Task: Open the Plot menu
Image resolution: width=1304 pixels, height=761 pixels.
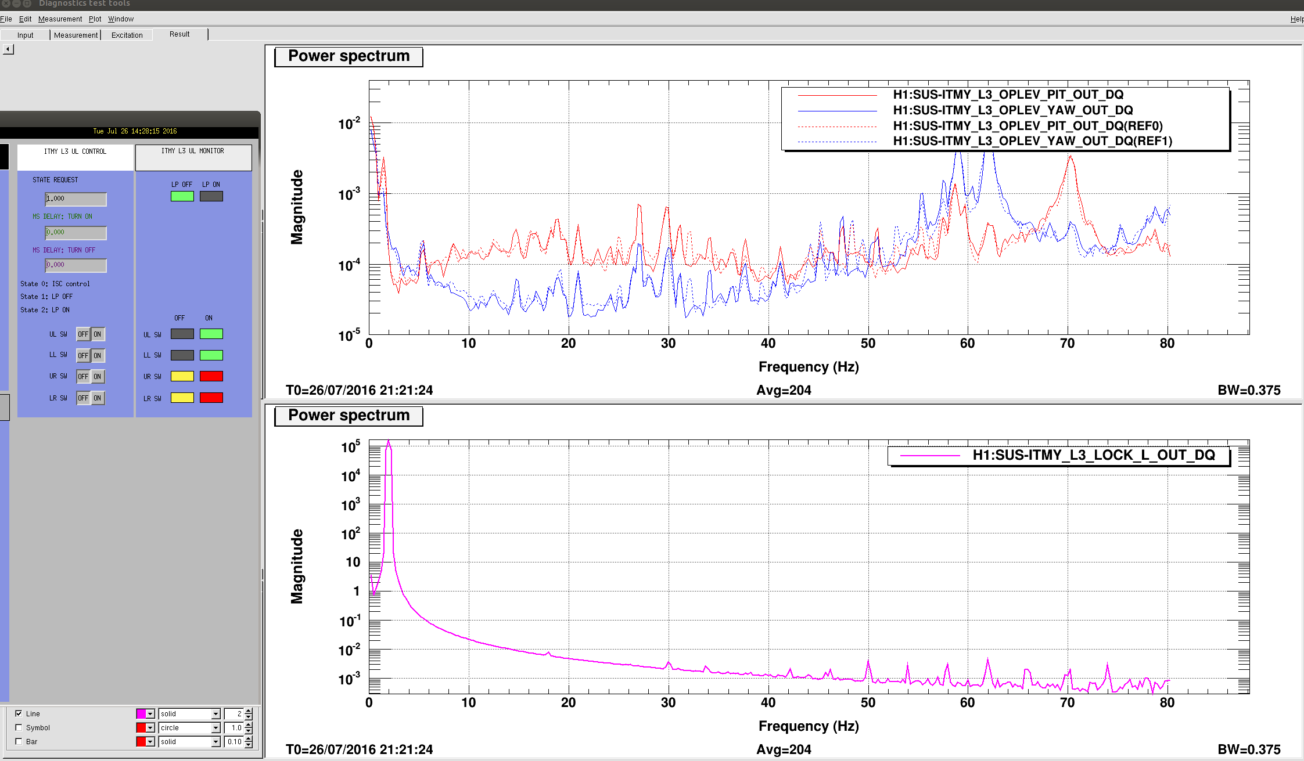Action: pos(95,19)
